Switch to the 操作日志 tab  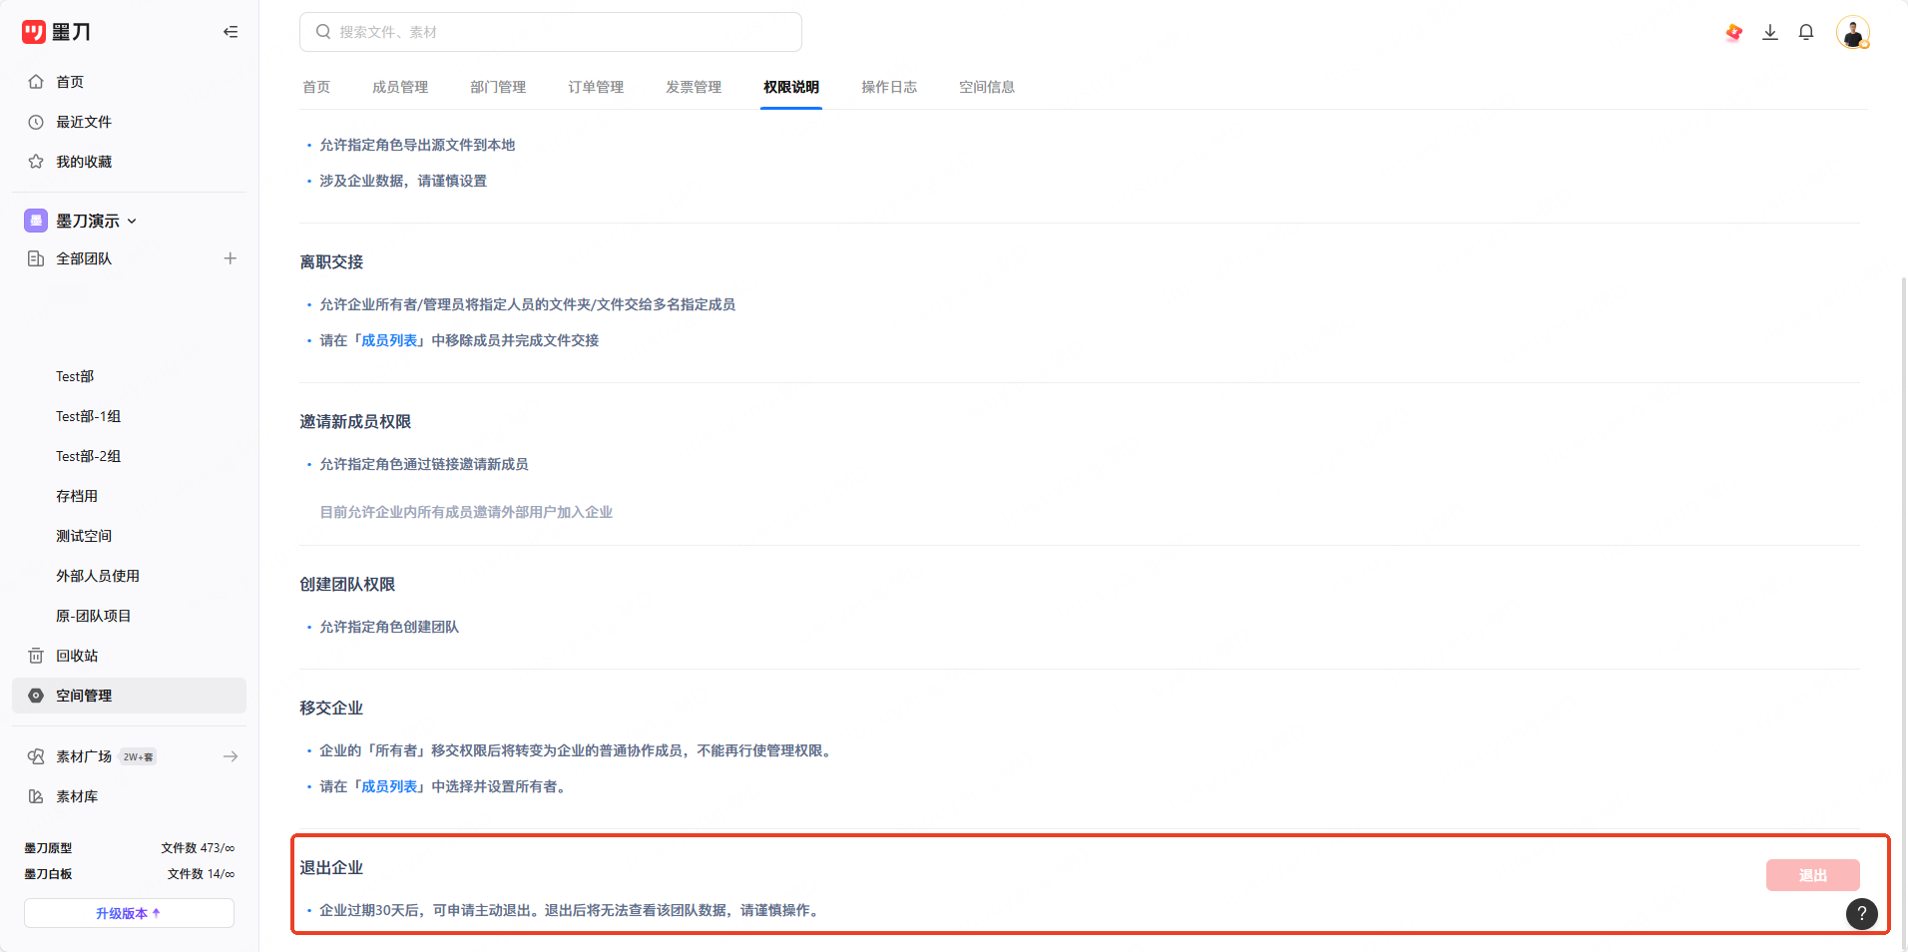(x=889, y=87)
